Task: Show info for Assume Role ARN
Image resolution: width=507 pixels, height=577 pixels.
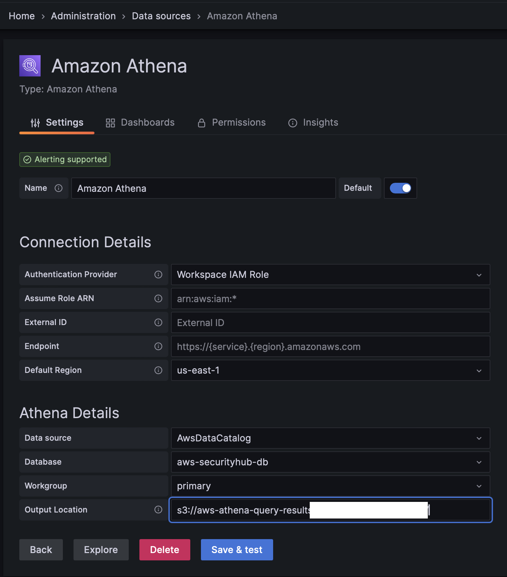Action: tap(158, 298)
